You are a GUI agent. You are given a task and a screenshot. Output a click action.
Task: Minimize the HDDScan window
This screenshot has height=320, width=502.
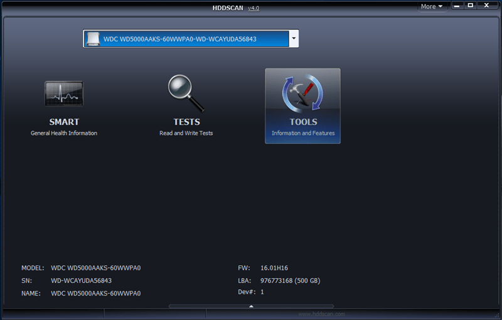457,6
